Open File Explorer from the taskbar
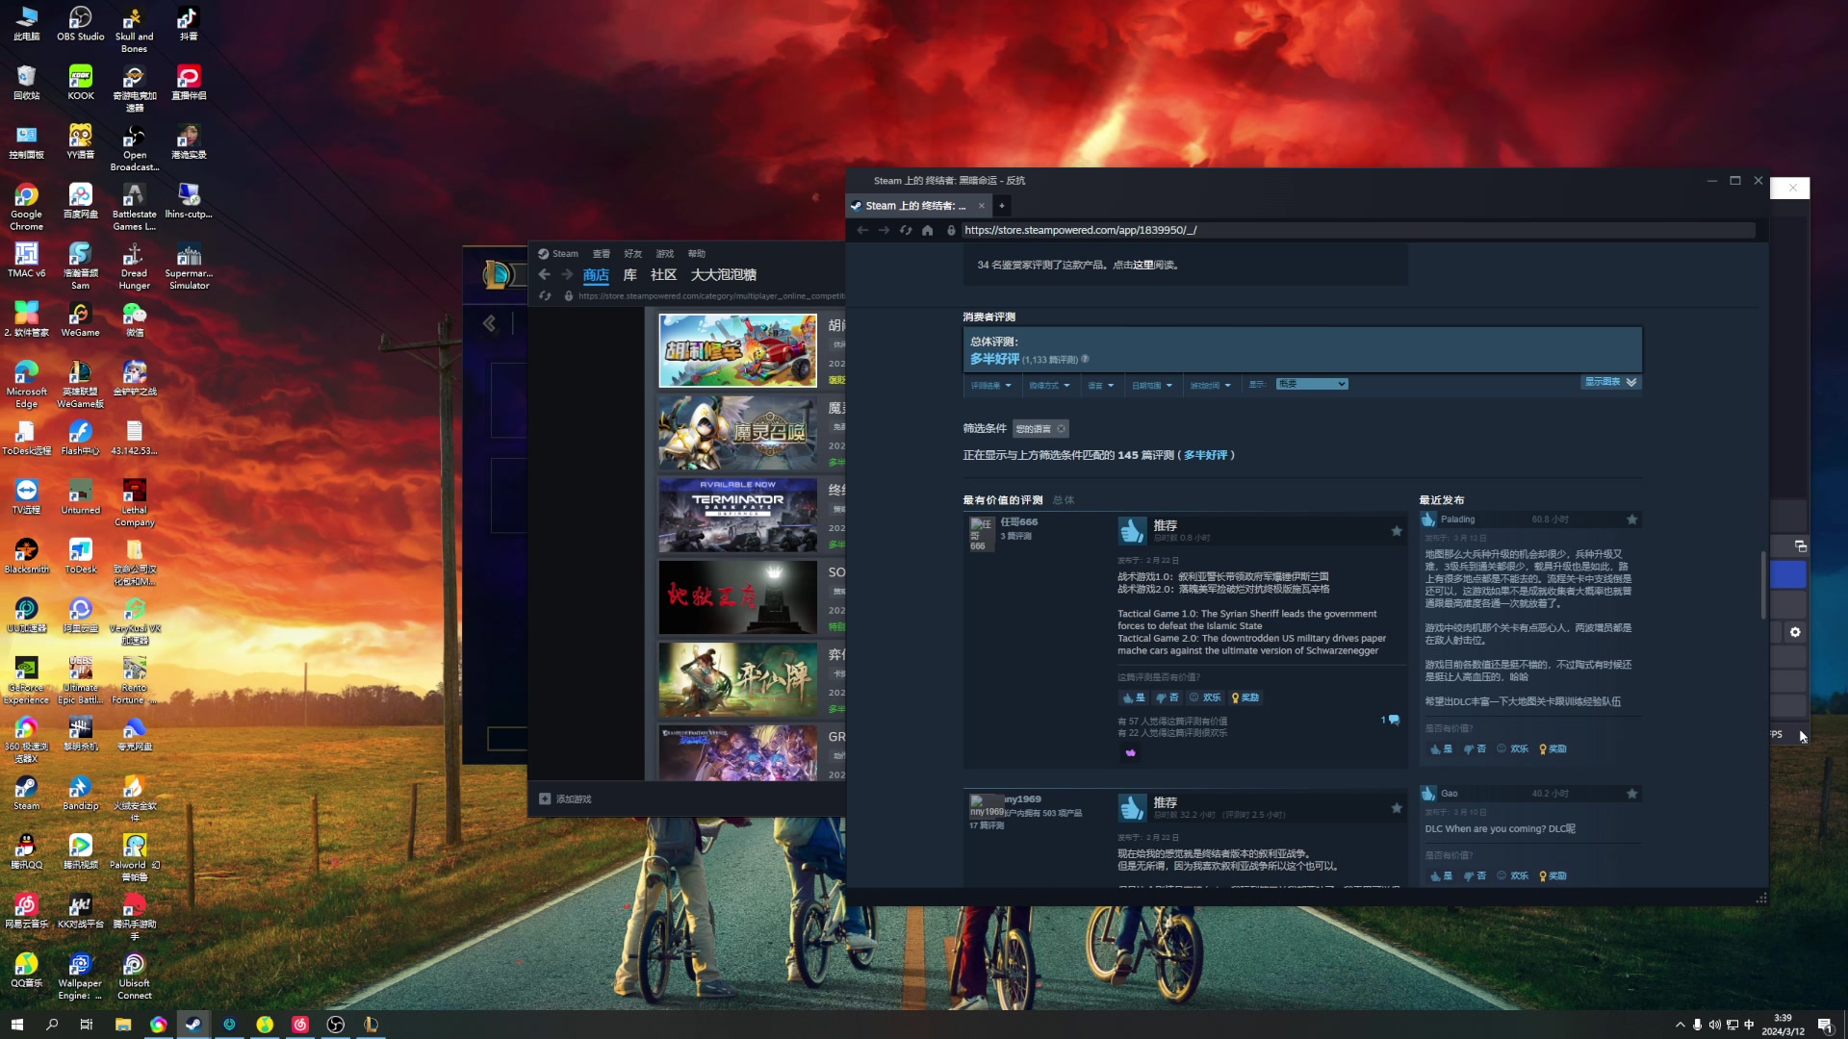This screenshot has height=1039, width=1848. 123,1025
